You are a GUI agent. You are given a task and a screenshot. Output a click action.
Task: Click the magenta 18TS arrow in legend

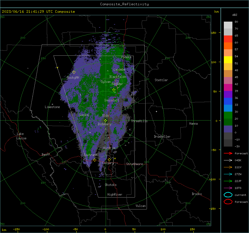click(x=228, y=188)
